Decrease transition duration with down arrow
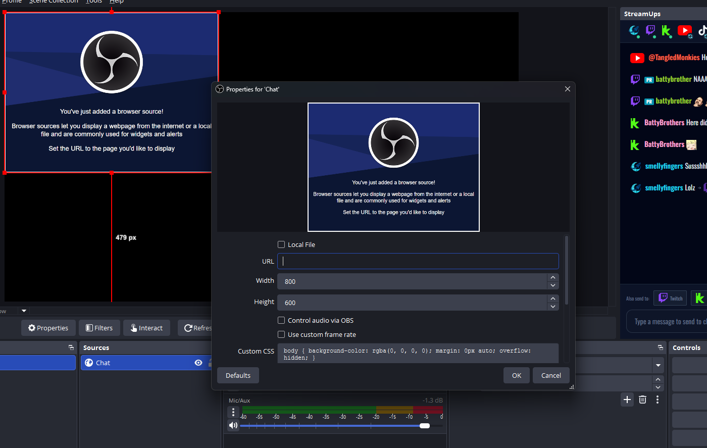The image size is (707, 448). [658, 387]
